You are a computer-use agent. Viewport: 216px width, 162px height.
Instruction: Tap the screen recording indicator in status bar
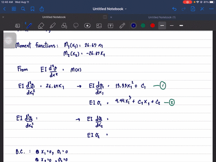click(187, 2)
